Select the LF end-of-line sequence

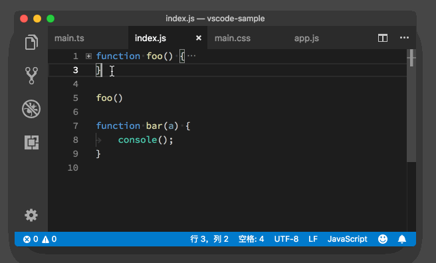pyautogui.click(x=313, y=239)
